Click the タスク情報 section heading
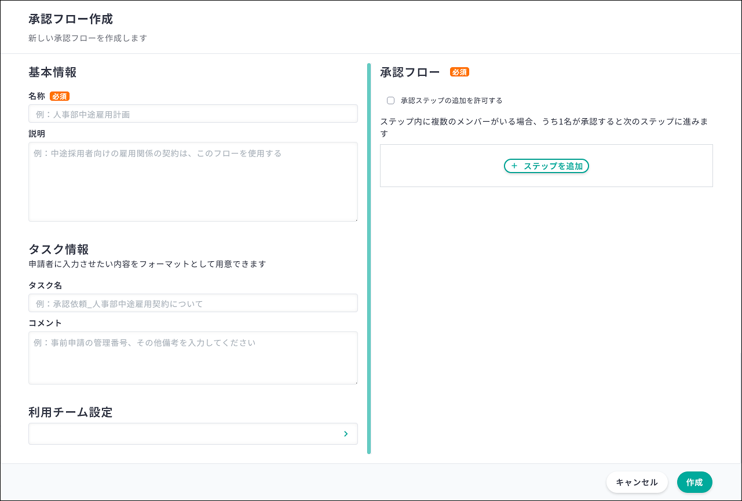 coord(59,250)
